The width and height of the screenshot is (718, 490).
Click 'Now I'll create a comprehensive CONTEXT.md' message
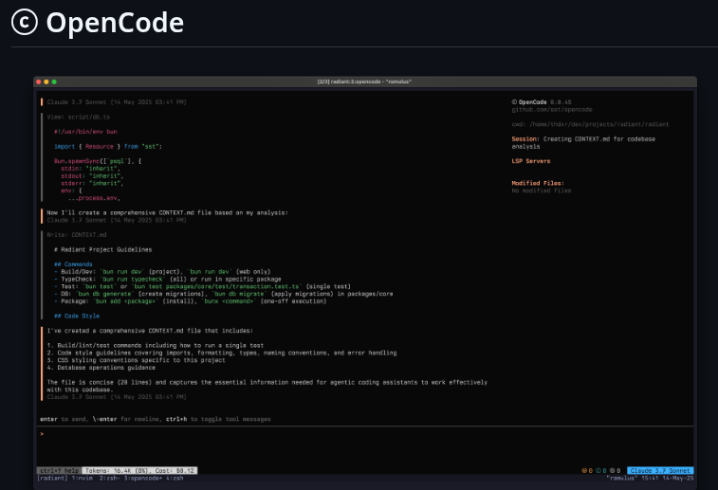tap(167, 212)
